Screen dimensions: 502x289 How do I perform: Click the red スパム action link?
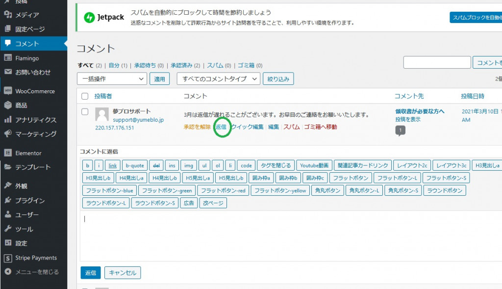click(292, 127)
